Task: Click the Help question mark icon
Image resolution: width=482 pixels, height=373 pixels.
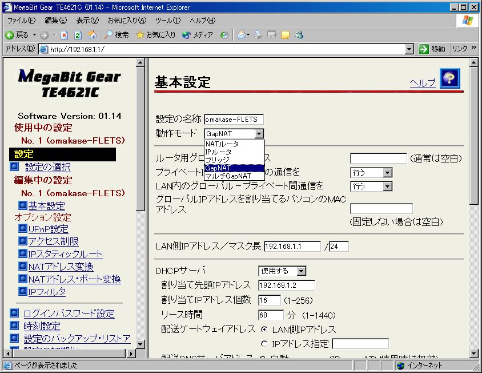Action: tap(449, 78)
